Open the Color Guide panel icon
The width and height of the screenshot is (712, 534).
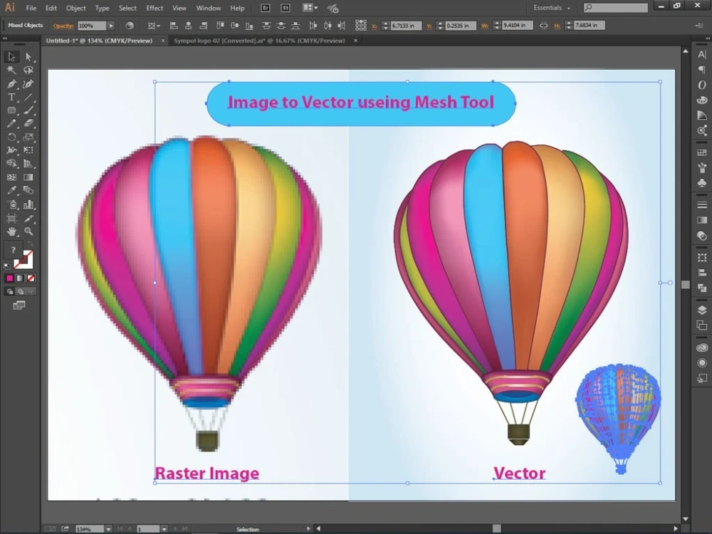click(x=702, y=115)
